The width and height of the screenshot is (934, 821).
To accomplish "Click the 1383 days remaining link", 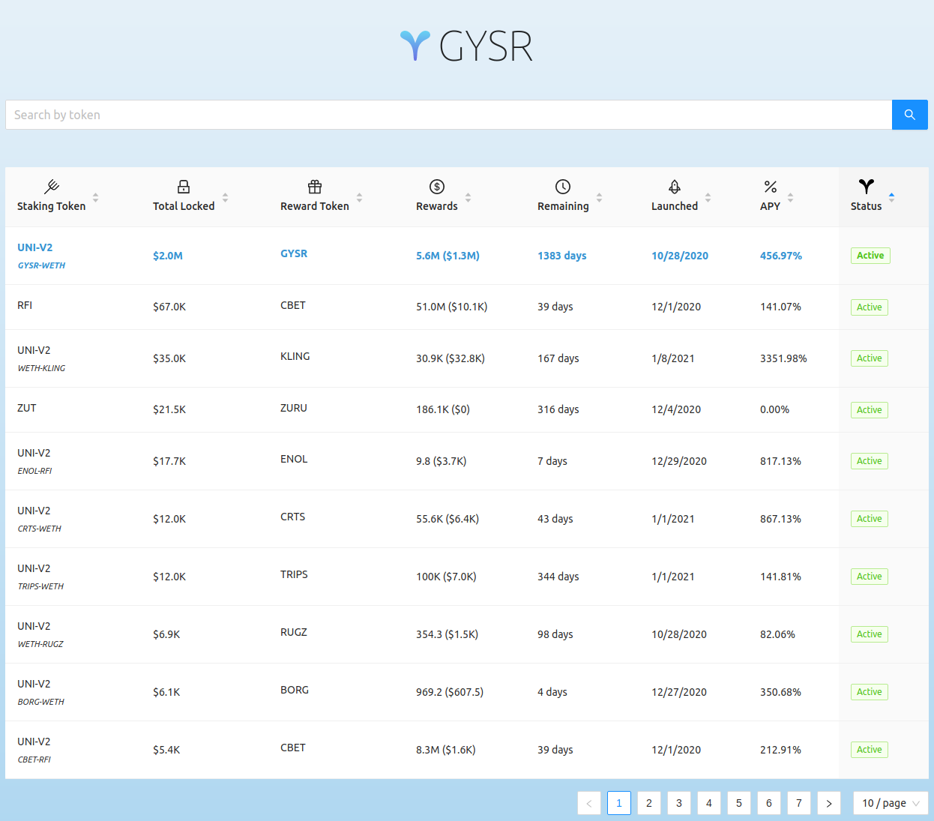I will [x=562, y=256].
